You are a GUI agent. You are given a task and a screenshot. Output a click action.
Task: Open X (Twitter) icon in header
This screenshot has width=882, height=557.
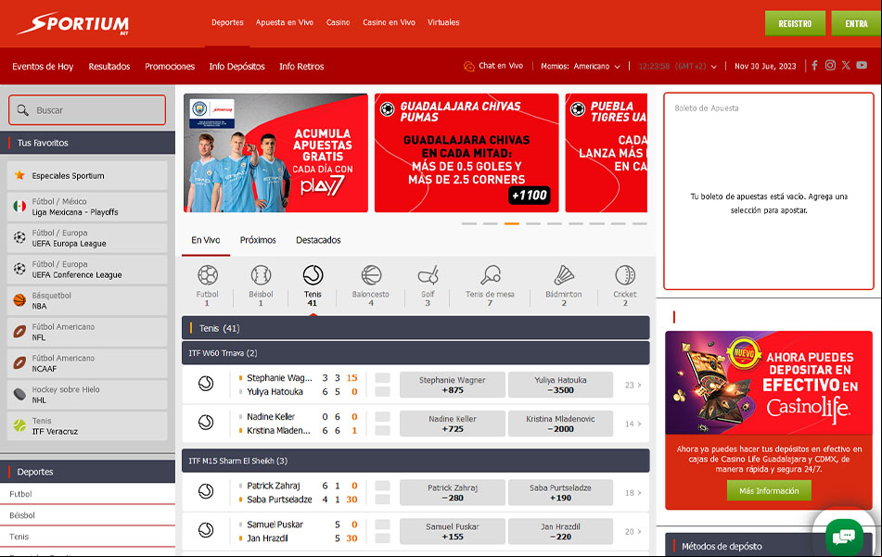(x=846, y=65)
